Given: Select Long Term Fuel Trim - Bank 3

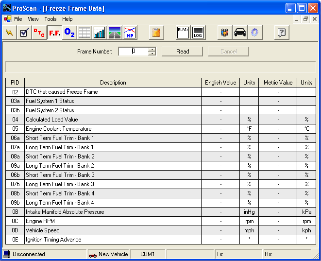Looking at the screenshot, I should click(x=161, y=184).
